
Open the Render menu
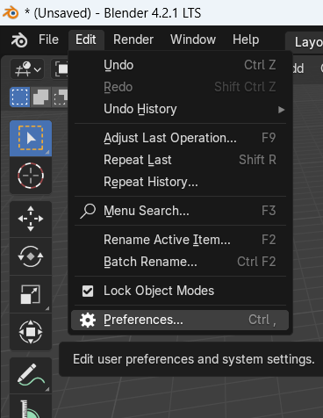pyautogui.click(x=133, y=40)
